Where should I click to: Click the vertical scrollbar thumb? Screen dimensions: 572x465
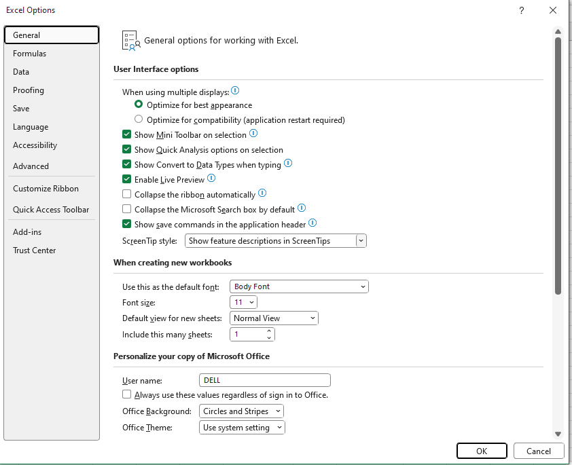[x=558, y=166]
